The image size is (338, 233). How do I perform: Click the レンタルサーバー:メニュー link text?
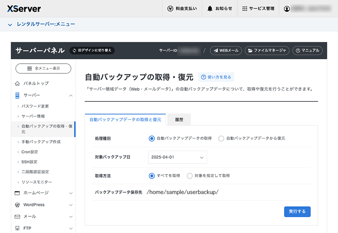[x=46, y=25]
